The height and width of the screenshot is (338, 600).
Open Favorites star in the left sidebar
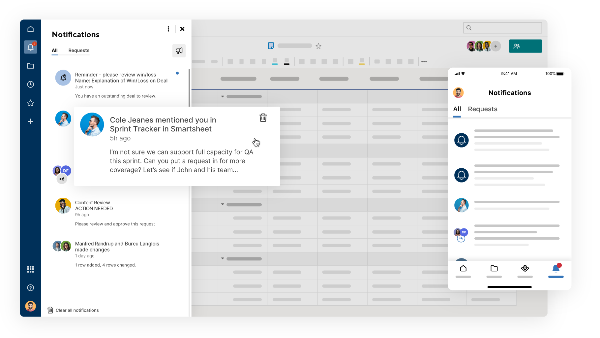[30, 103]
